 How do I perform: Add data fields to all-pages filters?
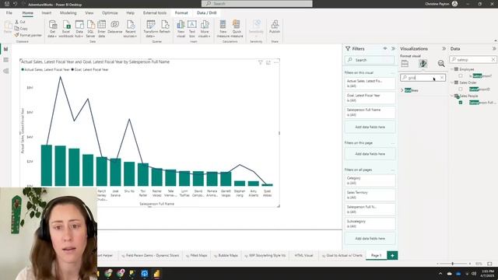click(370, 239)
